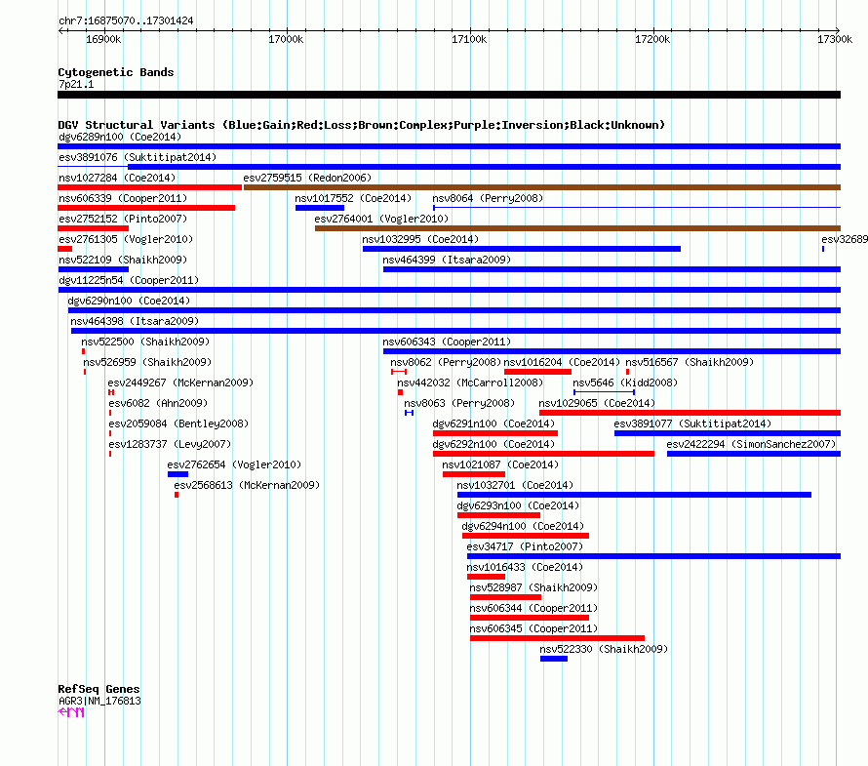Screen dimensions: 868x766
Task: Select the magenta AGR3 gene glyph
Action: tap(71, 712)
